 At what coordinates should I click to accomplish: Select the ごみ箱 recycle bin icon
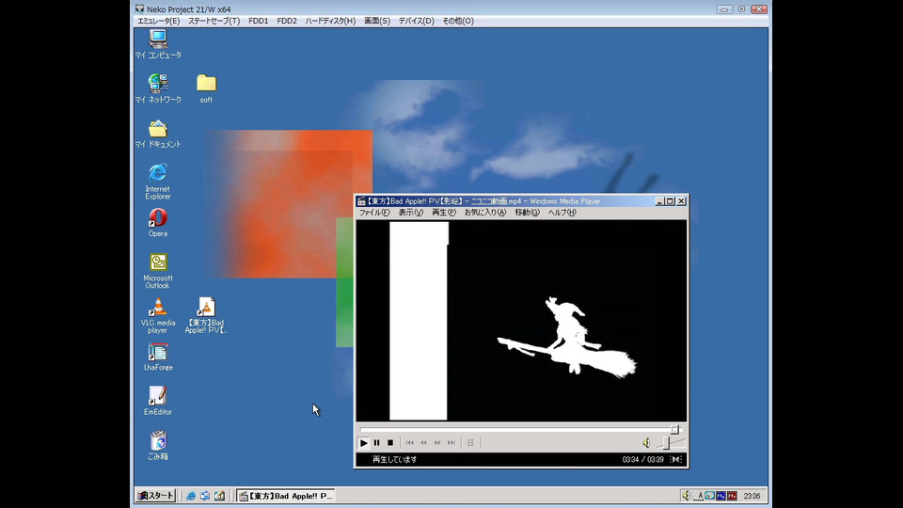[x=158, y=445]
